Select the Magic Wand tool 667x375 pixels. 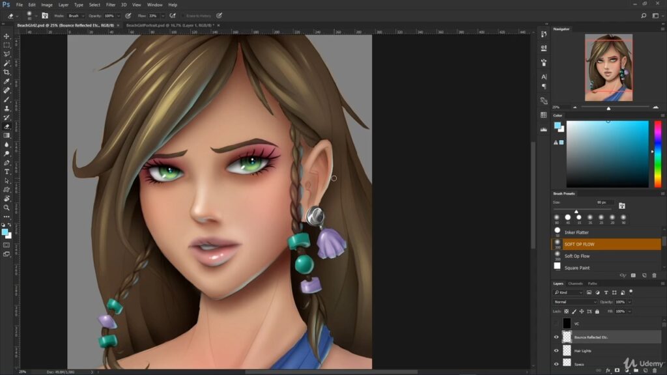click(7, 63)
